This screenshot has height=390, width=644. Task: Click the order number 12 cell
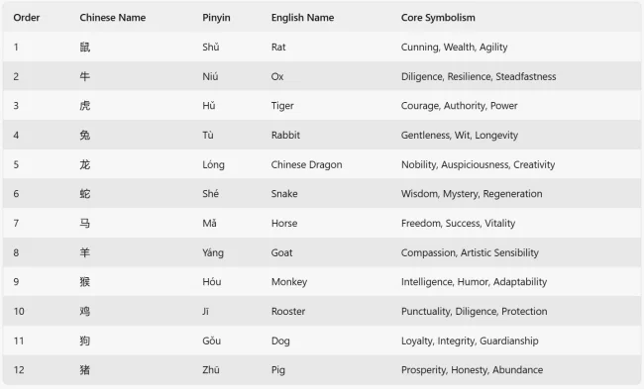tap(19, 370)
